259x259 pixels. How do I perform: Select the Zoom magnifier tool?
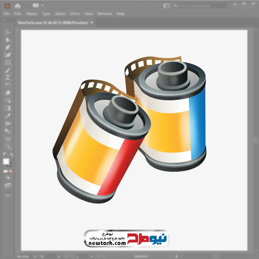pyautogui.click(x=8, y=146)
